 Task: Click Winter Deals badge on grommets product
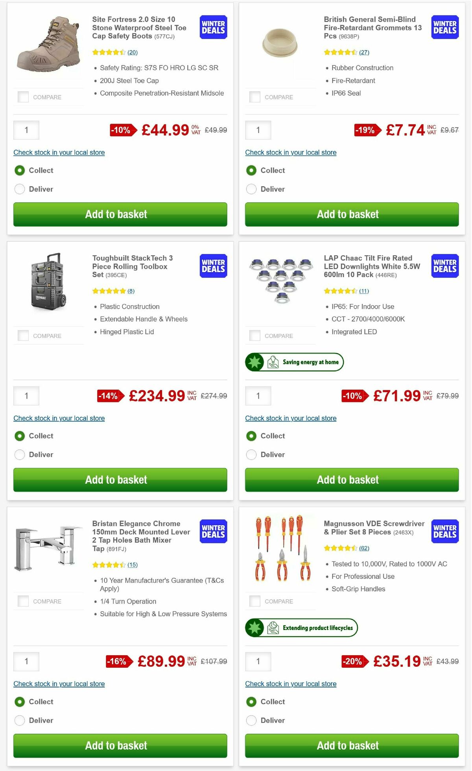tap(444, 27)
